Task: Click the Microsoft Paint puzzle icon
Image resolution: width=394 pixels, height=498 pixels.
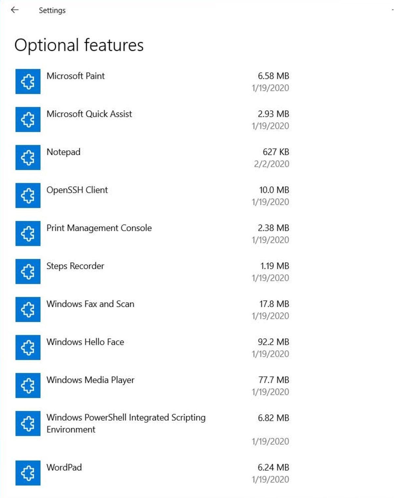Action: point(28,82)
